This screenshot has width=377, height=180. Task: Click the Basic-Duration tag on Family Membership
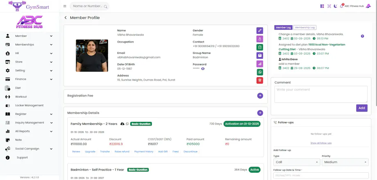141,124
